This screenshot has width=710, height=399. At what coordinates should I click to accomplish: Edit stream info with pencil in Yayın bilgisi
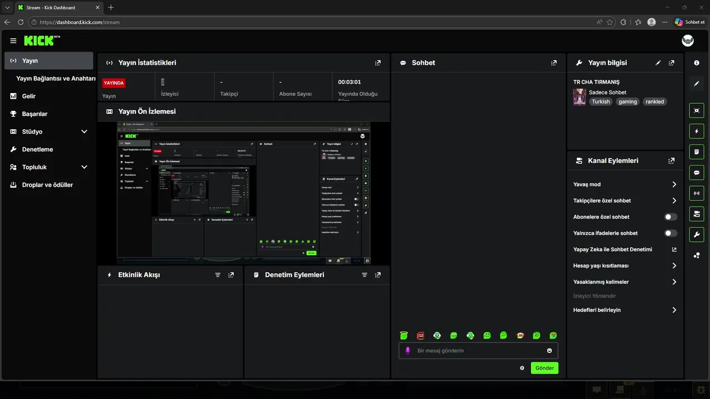[658, 63]
